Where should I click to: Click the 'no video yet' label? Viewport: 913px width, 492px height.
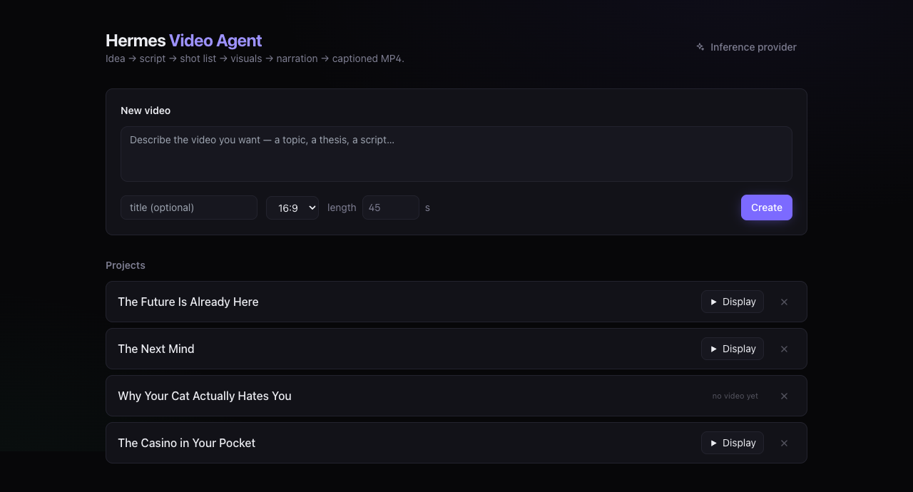(x=735, y=396)
